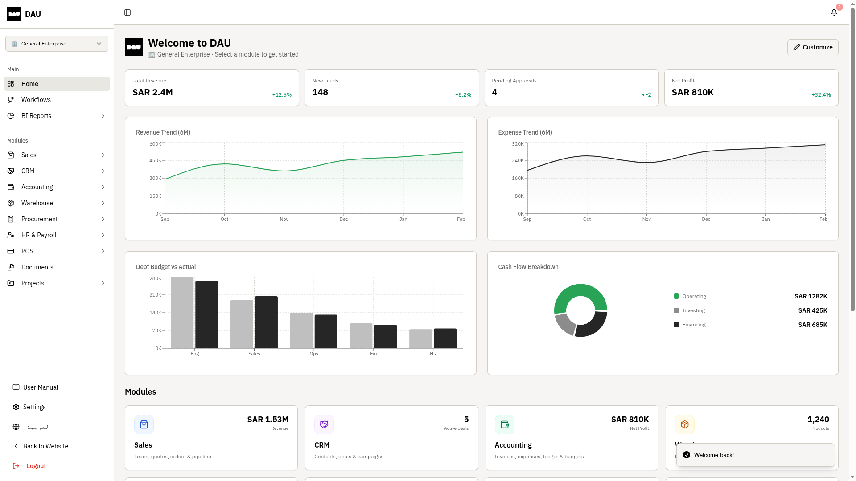Viewport: 856px width, 481px height.
Task: Click the Accounting module wallet icon
Action: [x=505, y=424]
